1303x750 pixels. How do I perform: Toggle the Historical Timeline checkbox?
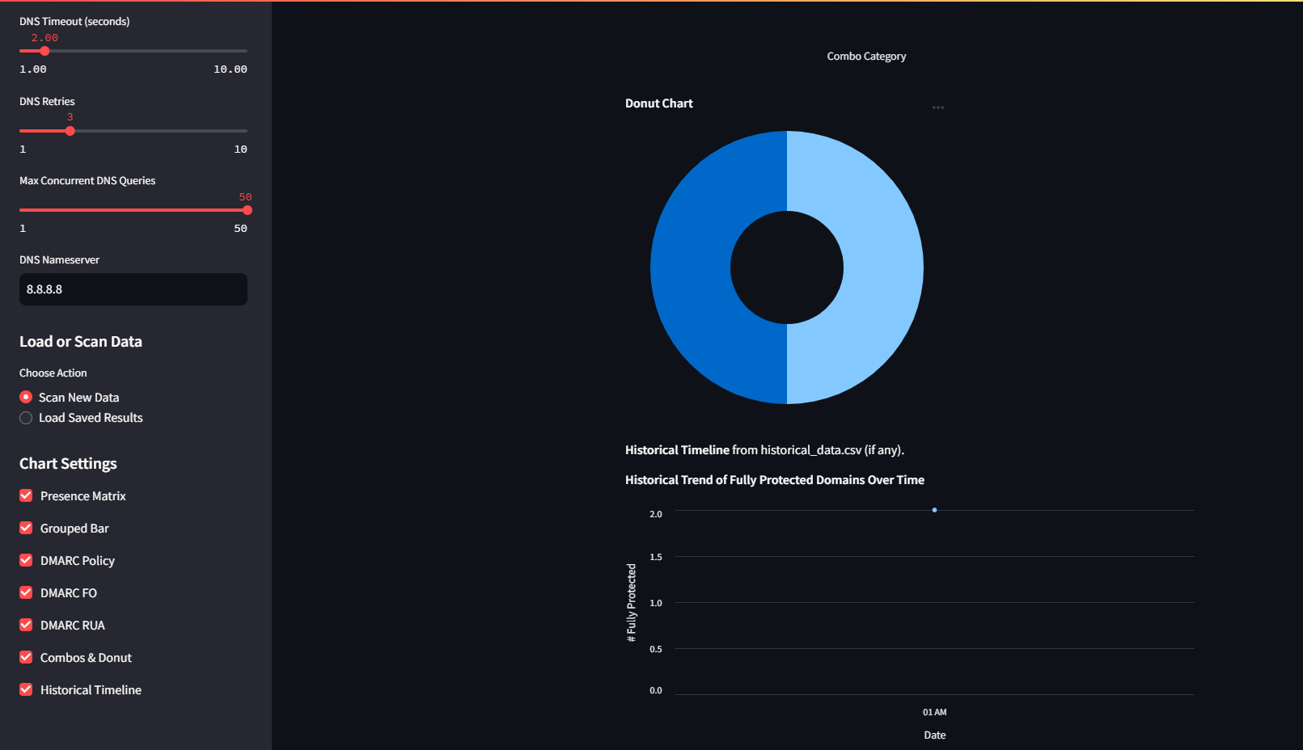pyautogui.click(x=26, y=690)
